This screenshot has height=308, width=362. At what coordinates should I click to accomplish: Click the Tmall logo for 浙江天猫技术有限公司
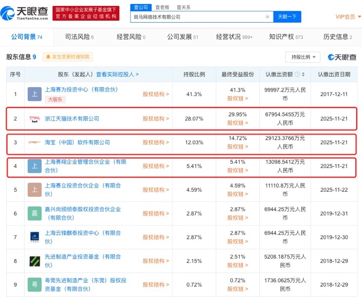(x=34, y=119)
